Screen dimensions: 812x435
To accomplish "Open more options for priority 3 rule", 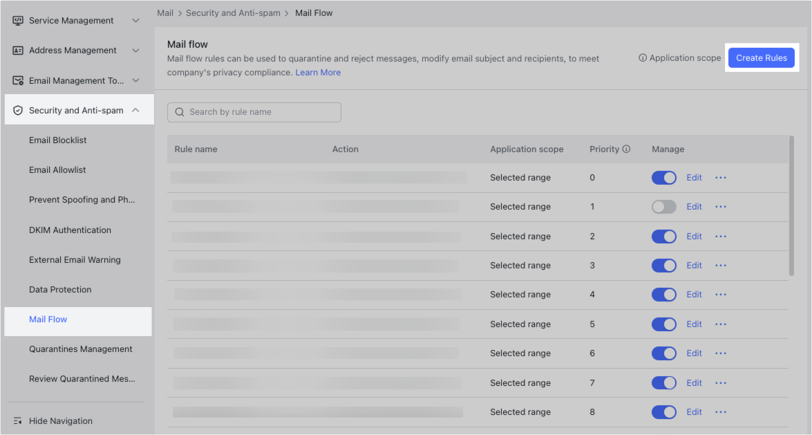I will click(721, 265).
